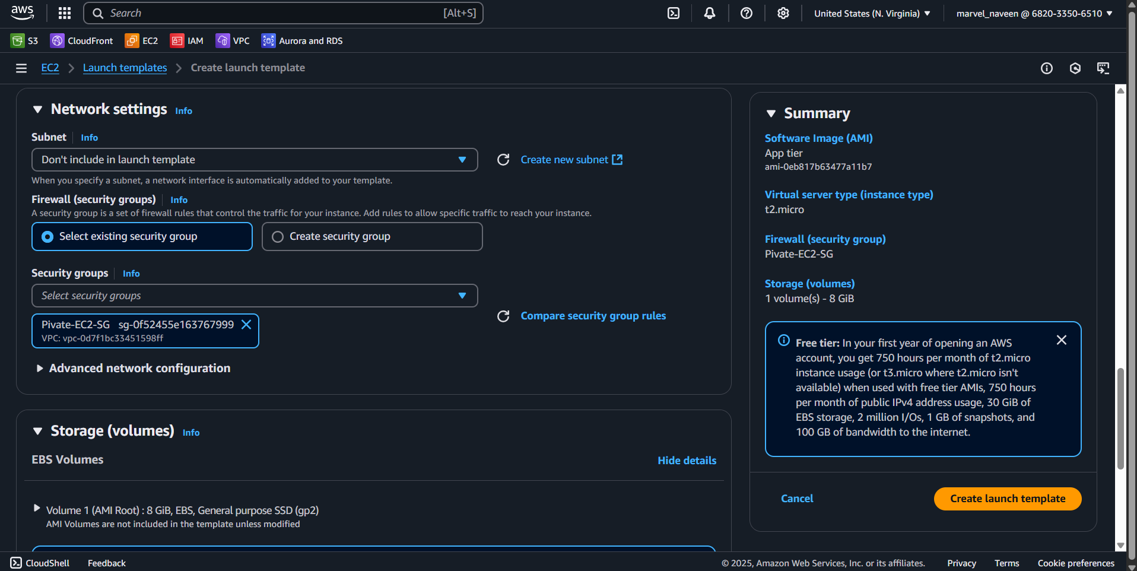Open Security groups Info link

[x=131, y=274]
